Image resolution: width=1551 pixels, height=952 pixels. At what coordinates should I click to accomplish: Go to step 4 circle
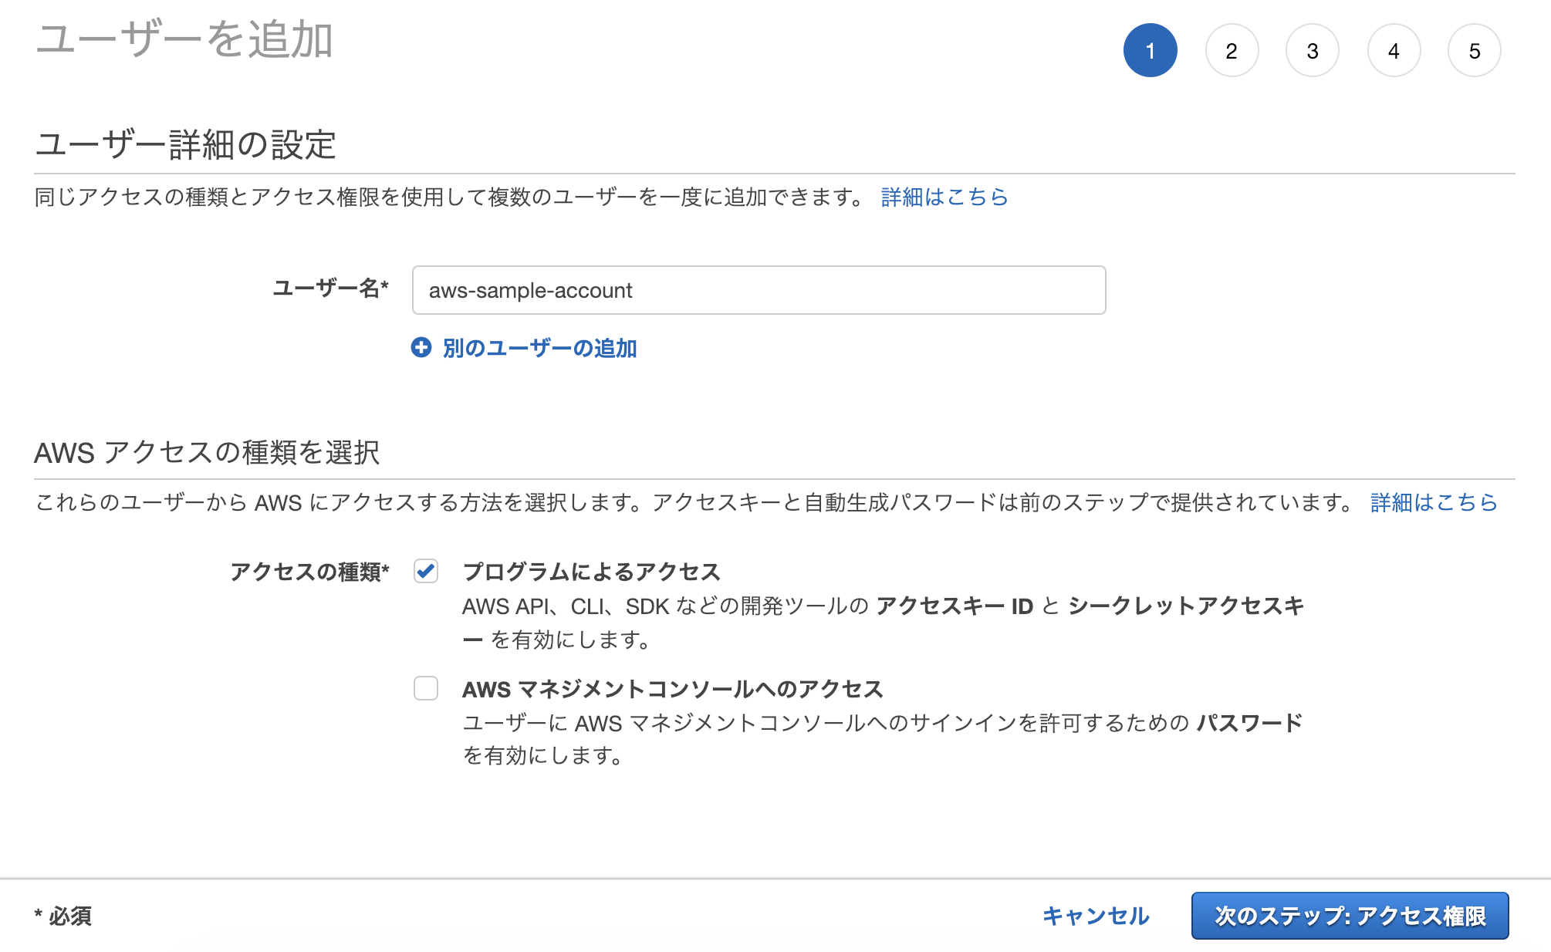(x=1394, y=51)
